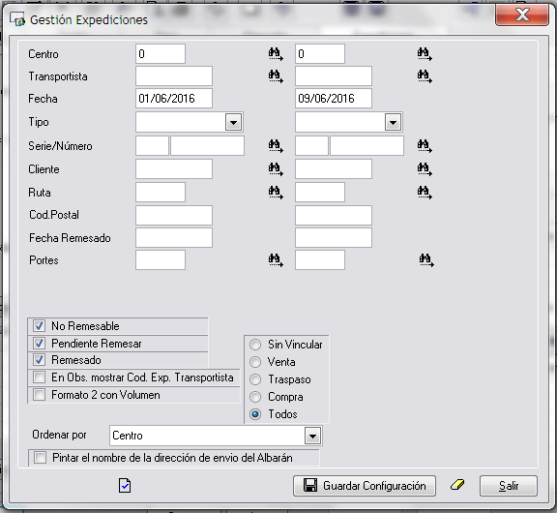Click the first Centro binoculars search icon

(x=276, y=54)
